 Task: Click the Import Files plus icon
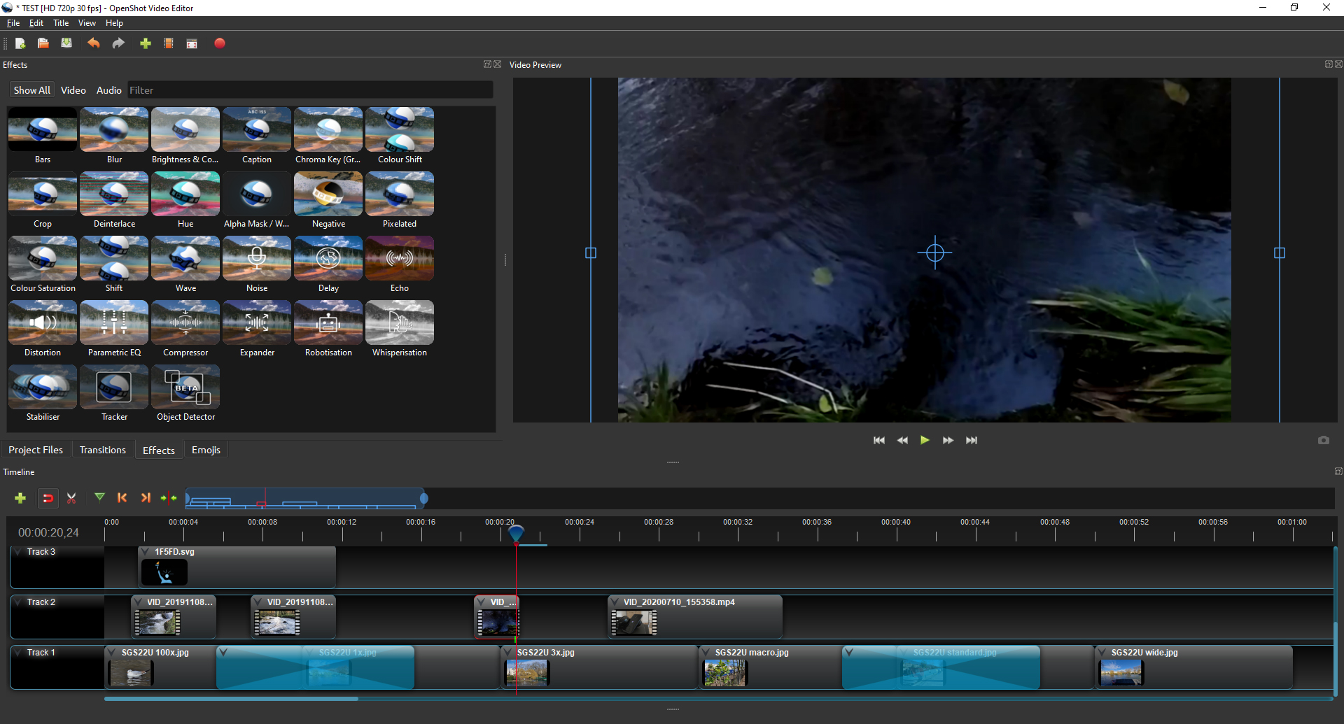[145, 43]
